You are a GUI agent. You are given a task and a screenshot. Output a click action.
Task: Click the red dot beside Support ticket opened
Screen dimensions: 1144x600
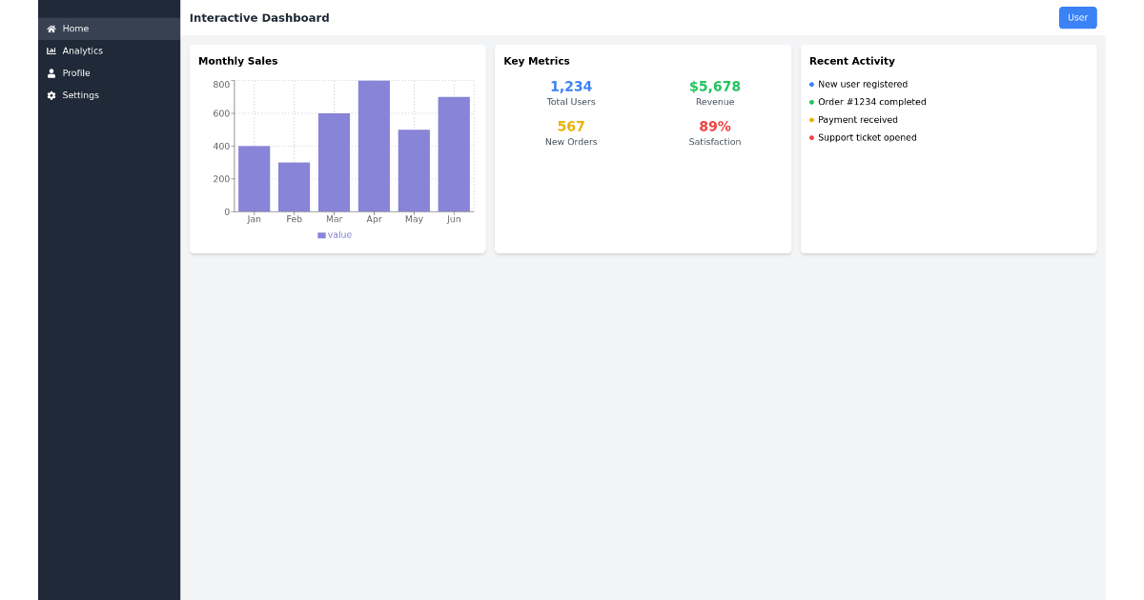click(x=813, y=137)
